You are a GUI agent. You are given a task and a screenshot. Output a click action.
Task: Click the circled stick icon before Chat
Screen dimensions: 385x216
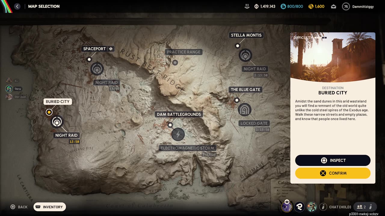(323, 207)
